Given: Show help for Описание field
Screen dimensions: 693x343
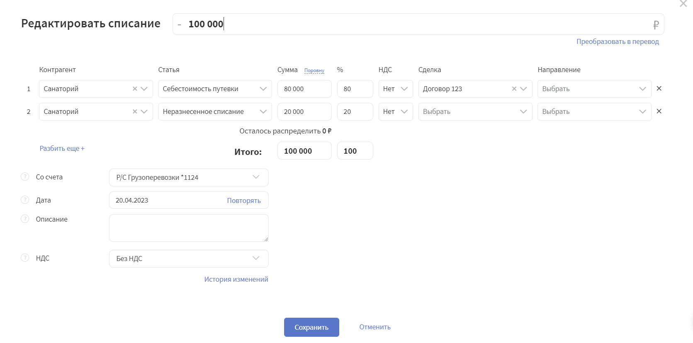Looking at the screenshot, I should [25, 219].
